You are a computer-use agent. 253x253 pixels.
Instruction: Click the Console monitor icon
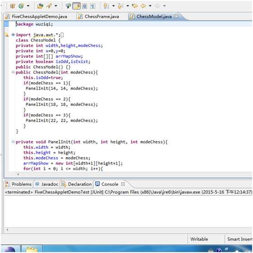pyautogui.click(x=97, y=184)
